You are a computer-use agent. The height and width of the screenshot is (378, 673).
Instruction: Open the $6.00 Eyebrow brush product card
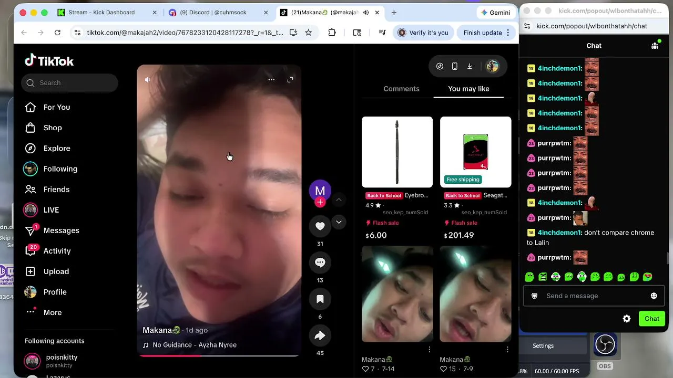pyautogui.click(x=397, y=178)
